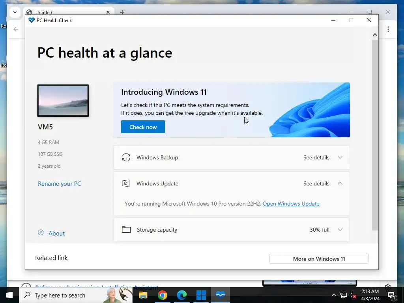This screenshot has width=404, height=303.
Task: Click the More on Windows 11 button
Action: coord(319,259)
